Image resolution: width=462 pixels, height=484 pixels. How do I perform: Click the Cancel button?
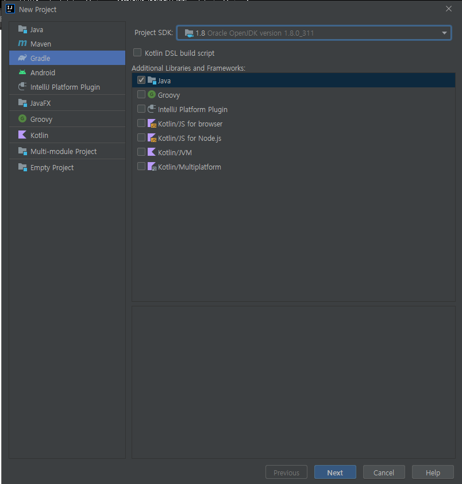(x=384, y=473)
